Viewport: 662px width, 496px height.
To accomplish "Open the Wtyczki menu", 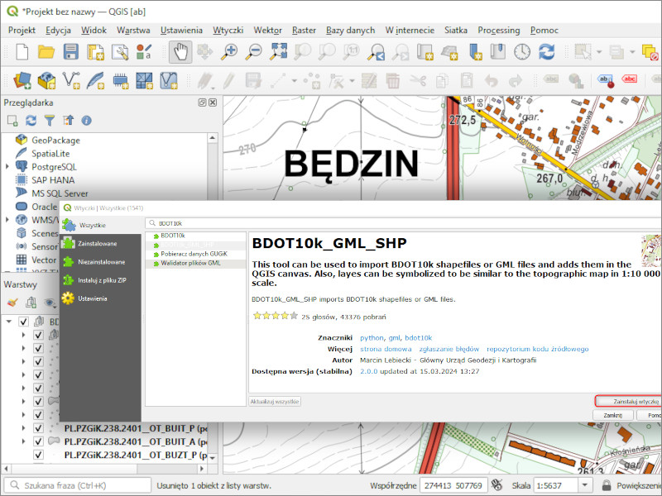I will (x=228, y=31).
